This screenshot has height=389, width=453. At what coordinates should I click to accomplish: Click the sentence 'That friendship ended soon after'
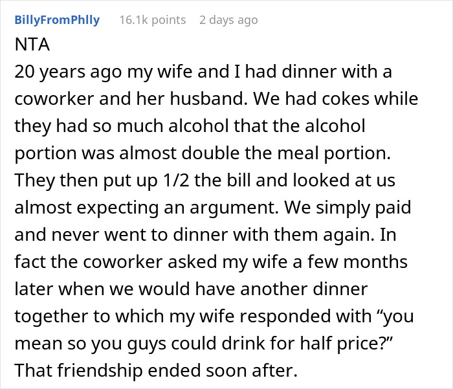156,370
